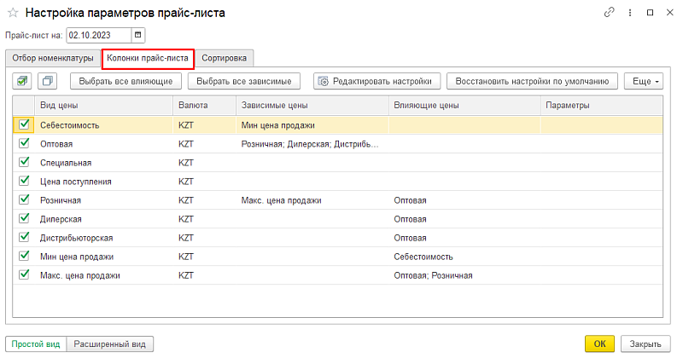
Task: Copy link to this form icon
Action: [609, 13]
